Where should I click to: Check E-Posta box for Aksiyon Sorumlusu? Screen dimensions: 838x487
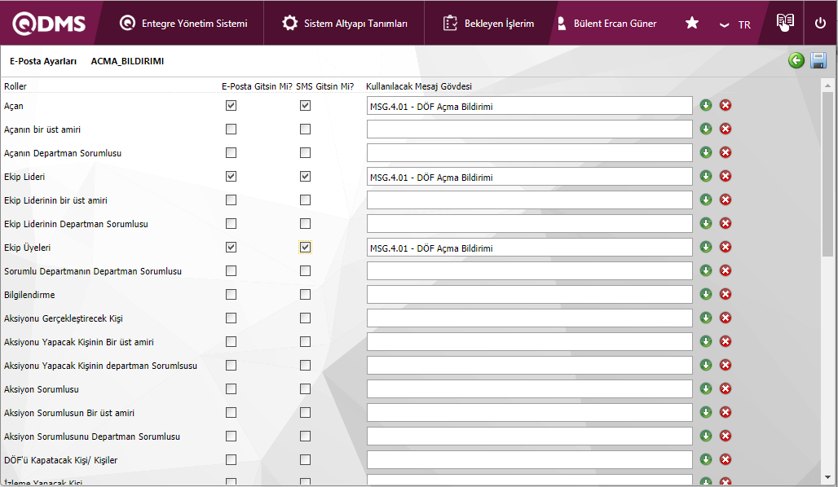click(232, 389)
